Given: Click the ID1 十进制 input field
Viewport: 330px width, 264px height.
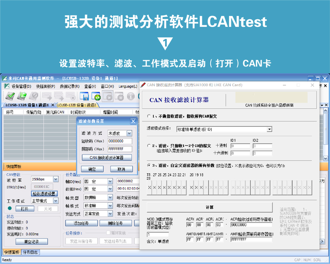Looking at the screenshot, I should (240, 146).
